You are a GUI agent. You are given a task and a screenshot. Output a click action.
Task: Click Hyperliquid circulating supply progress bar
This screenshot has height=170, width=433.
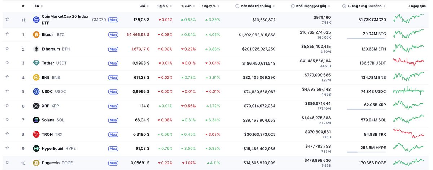367,152
